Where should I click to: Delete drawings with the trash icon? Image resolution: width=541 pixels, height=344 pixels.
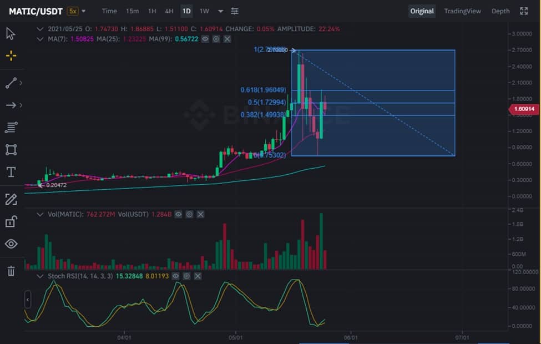tap(11, 271)
